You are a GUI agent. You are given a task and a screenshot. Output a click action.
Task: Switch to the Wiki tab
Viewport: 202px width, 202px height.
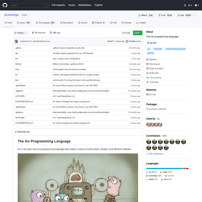tap(113, 23)
